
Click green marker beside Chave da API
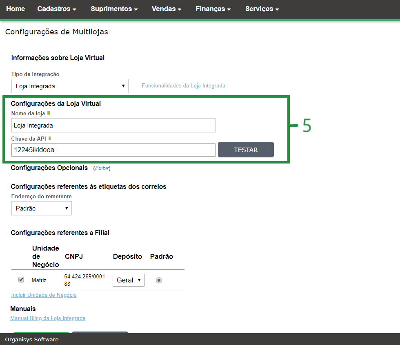click(x=49, y=139)
